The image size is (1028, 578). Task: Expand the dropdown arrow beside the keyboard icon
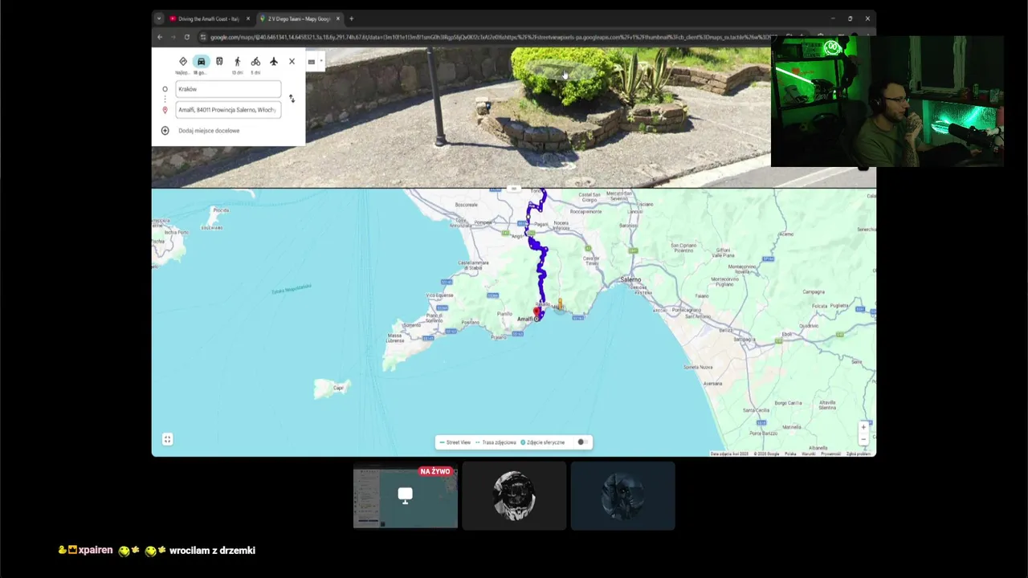[320, 61]
